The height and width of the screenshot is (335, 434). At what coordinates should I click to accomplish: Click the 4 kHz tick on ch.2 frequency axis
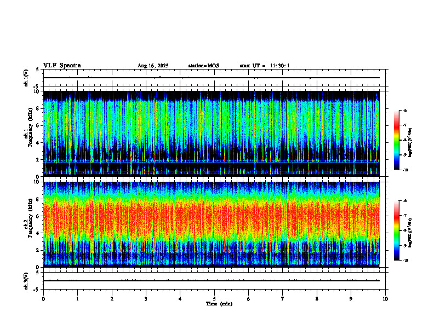tap(38, 233)
